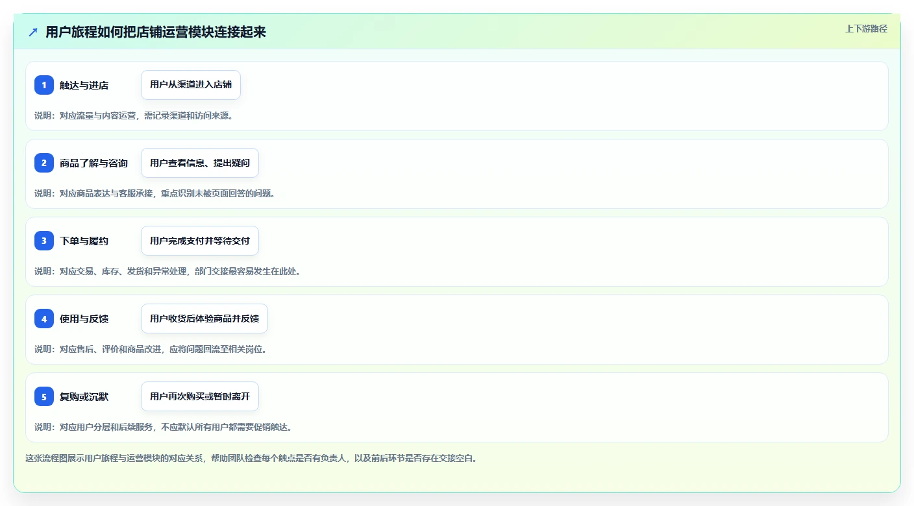
Task: Click the 用户收货后体验商品并反馈 box
Action: pyautogui.click(x=204, y=319)
